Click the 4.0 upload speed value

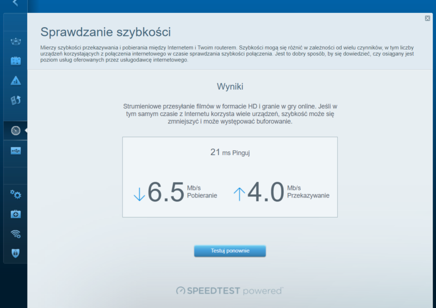[x=265, y=192]
